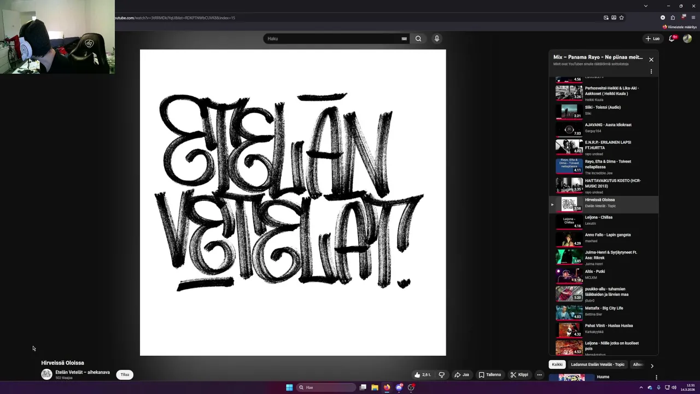Open the Luo create button
Image resolution: width=700 pixels, height=394 pixels.
point(652,39)
